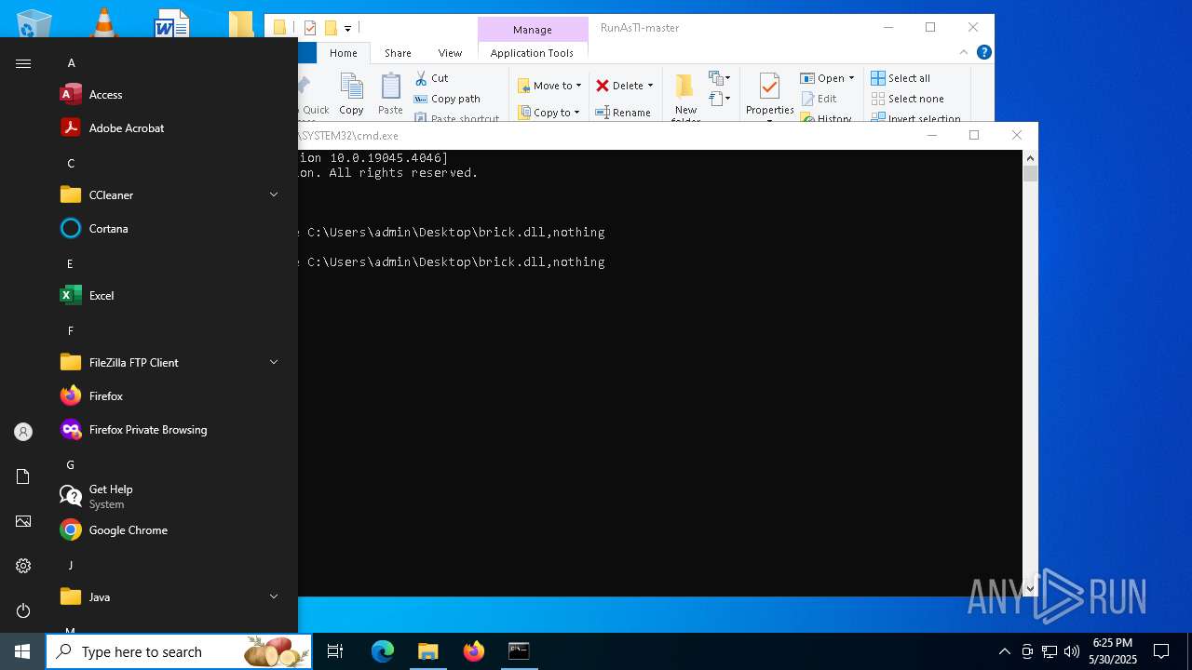This screenshot has width=1192, height=670.
Task: Click the Power button in Start
Action: tap(23, 610)
